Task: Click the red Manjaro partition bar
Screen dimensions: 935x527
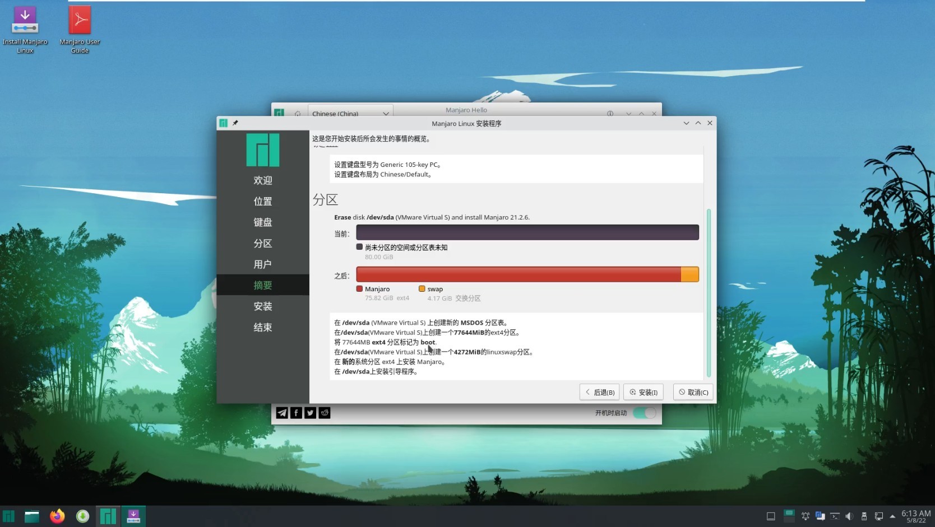Action: coord(519,274)
